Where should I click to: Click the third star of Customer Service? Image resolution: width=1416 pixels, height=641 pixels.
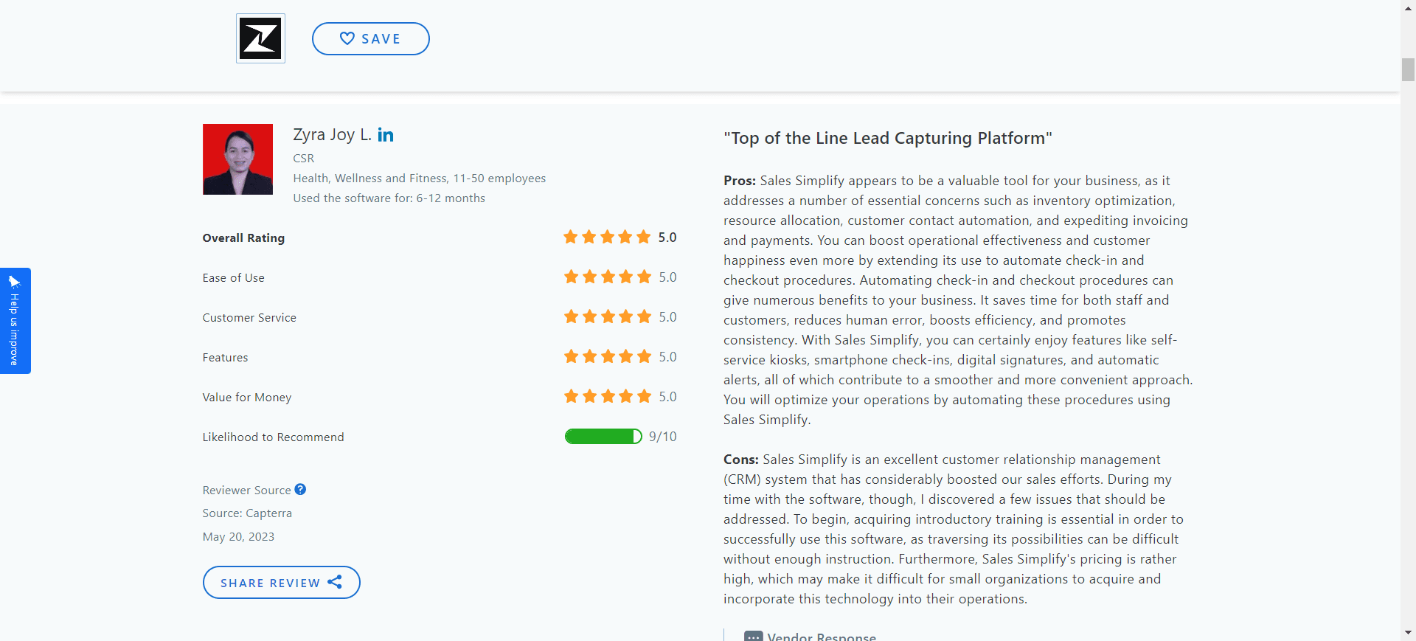[608, 316]
